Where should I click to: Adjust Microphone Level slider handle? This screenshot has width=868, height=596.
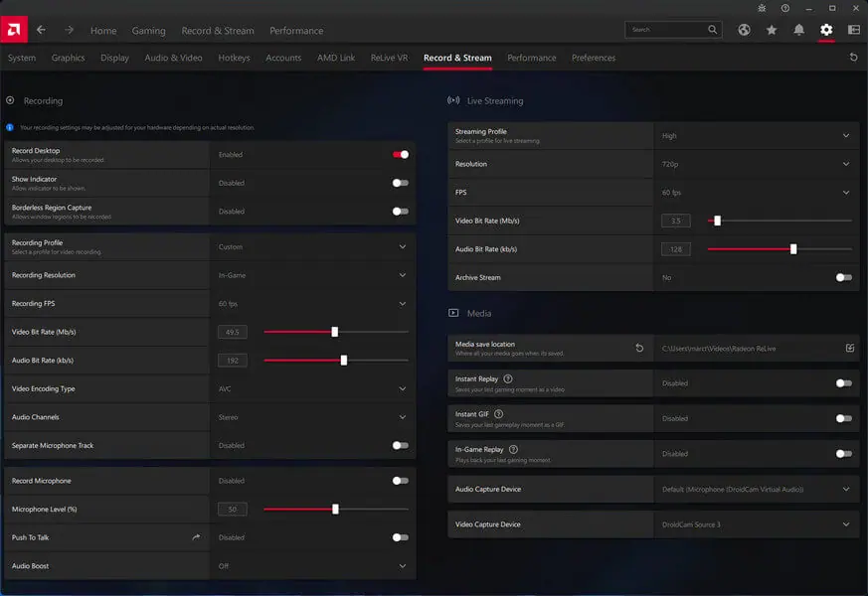tap(335, 509)
